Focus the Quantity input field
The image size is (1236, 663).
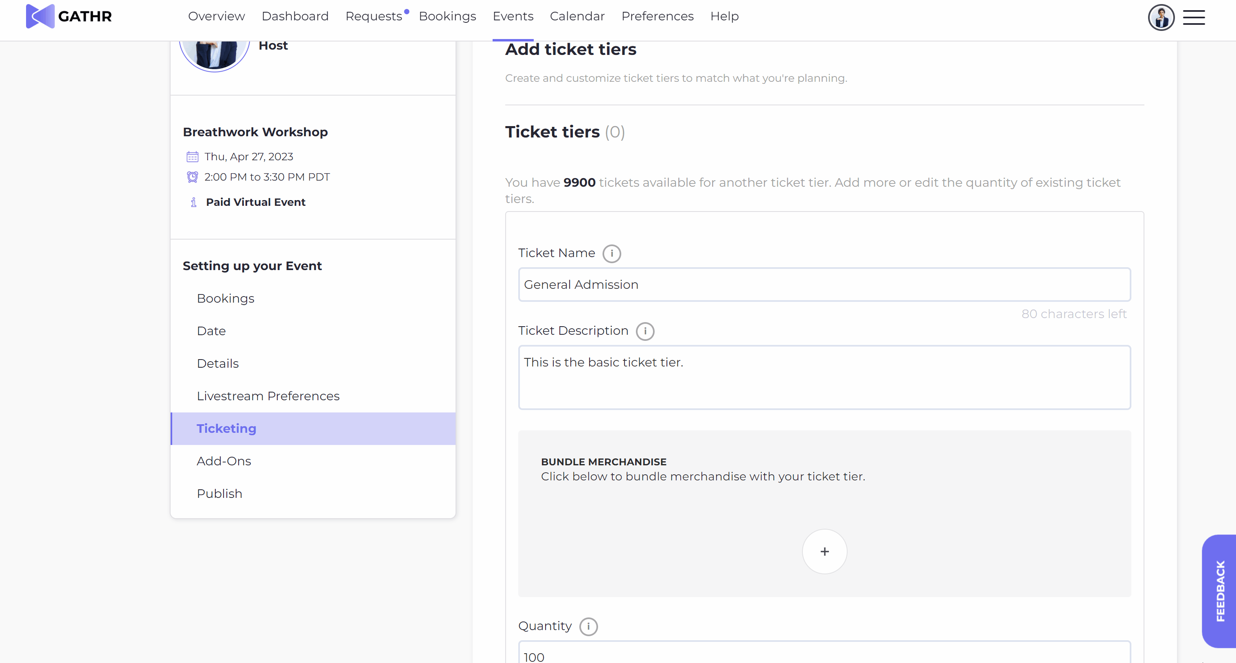pyautogui.click(x=824, y=652)
